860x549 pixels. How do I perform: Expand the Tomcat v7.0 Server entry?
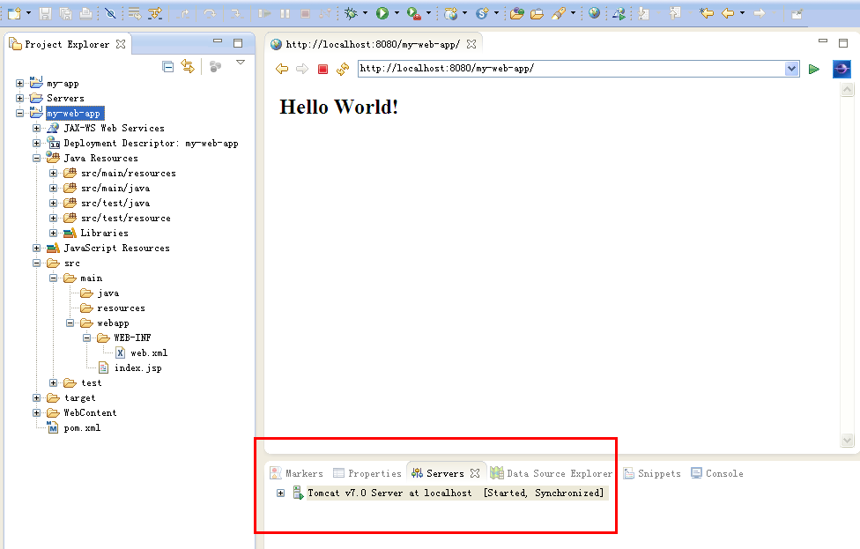click(x=280, y=492)
